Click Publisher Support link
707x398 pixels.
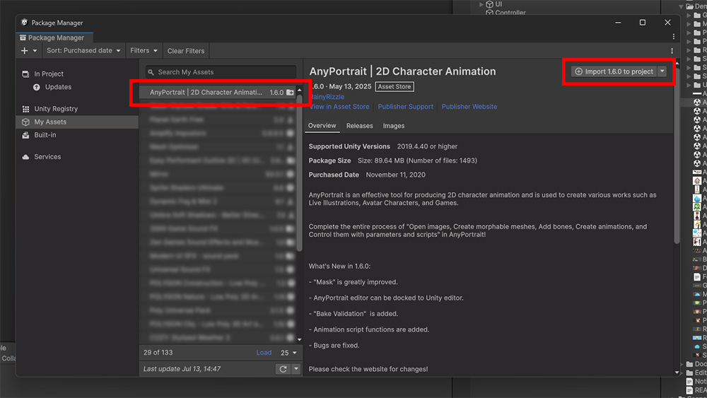[x=405, y=107]
